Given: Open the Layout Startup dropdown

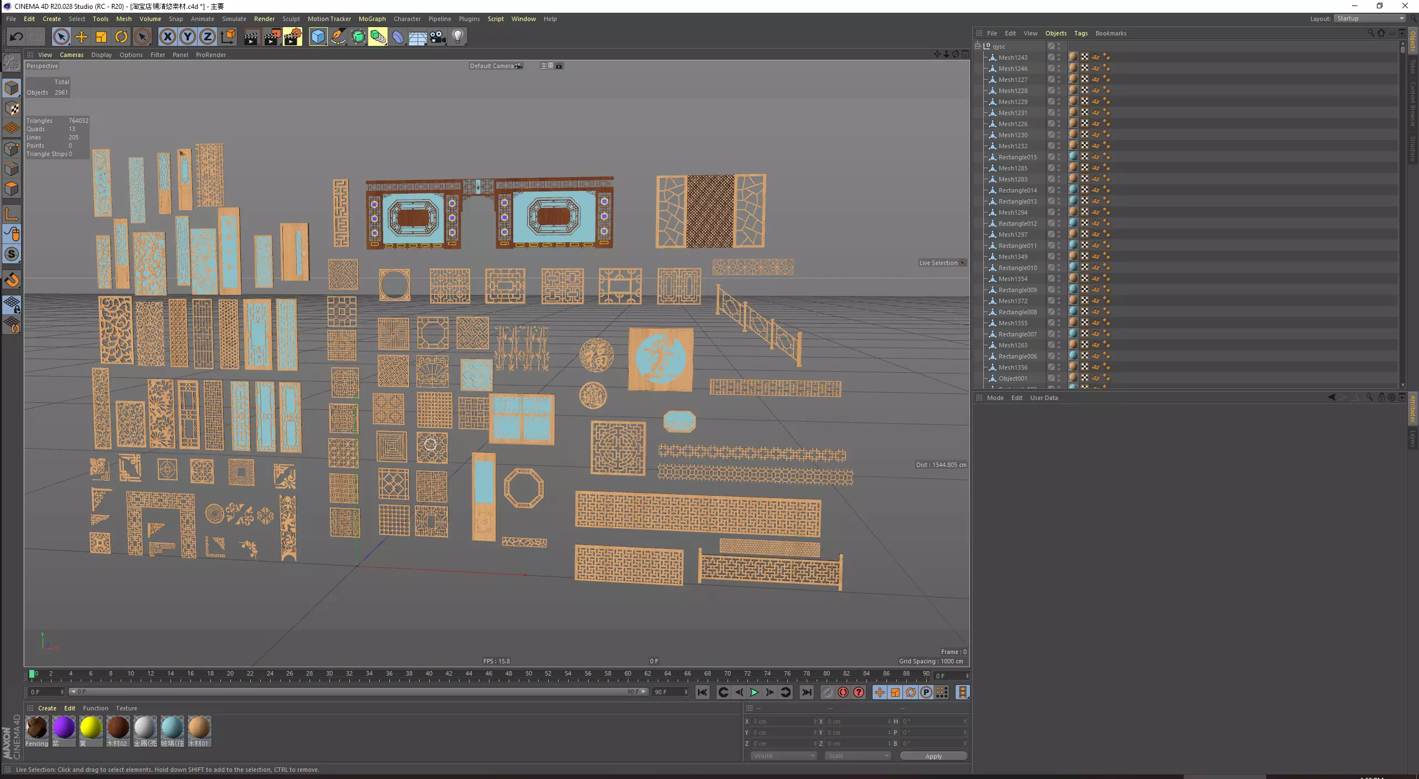Looking at the screenshot, I should 1370,18.
